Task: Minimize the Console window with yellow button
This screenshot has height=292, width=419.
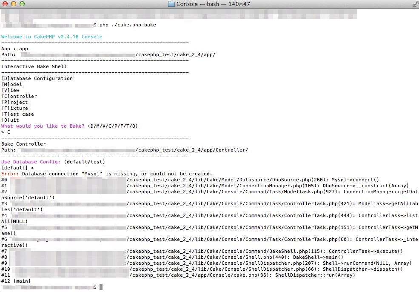Action: tap(14, 4)
